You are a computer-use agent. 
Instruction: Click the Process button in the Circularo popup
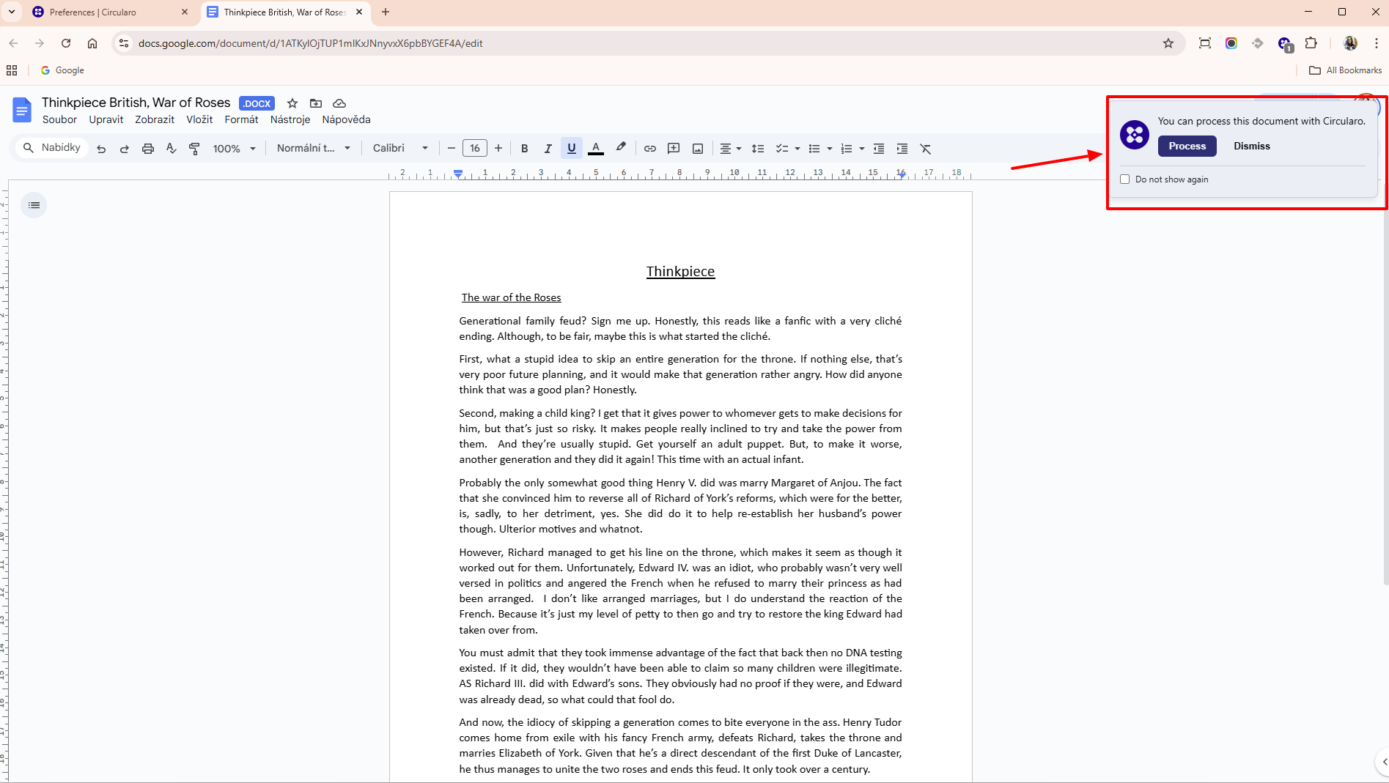pos(1187,146)
